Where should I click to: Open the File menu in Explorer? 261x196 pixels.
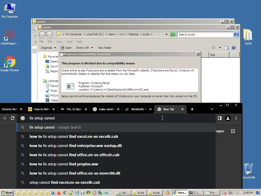pos(42,42)
